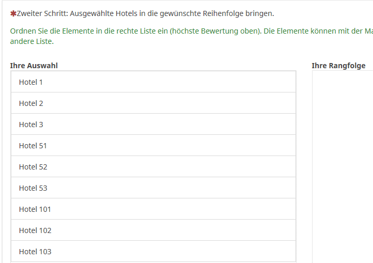Screen dimensions: 373x263
Task: Select Hotel 1 in the selection list
Action: (x=153, y=82)
